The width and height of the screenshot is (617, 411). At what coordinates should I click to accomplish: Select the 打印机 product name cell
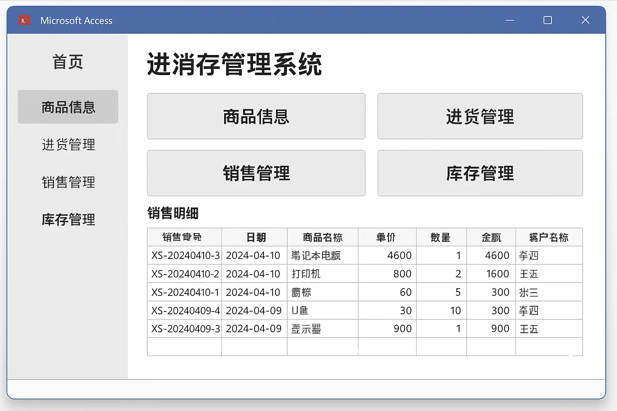322,274
